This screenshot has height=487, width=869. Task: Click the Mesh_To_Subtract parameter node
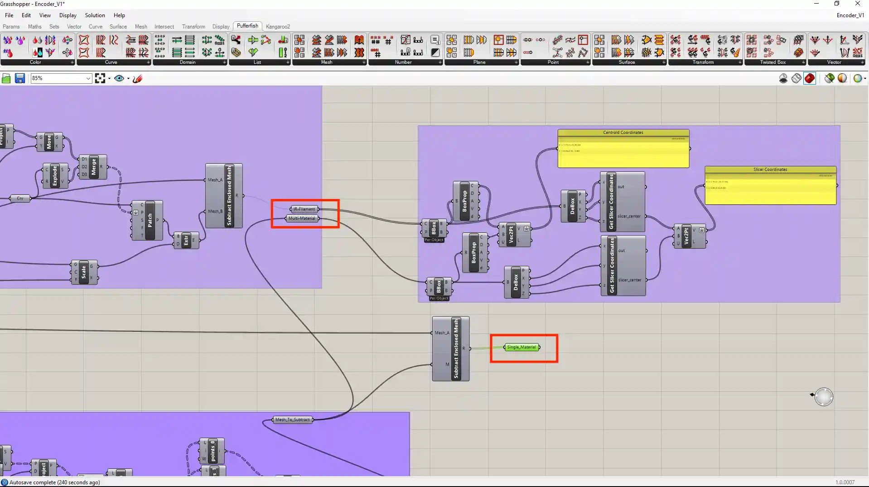[293, 420]
